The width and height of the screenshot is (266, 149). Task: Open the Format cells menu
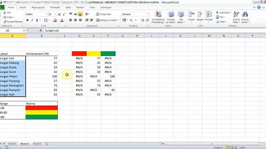209,17
